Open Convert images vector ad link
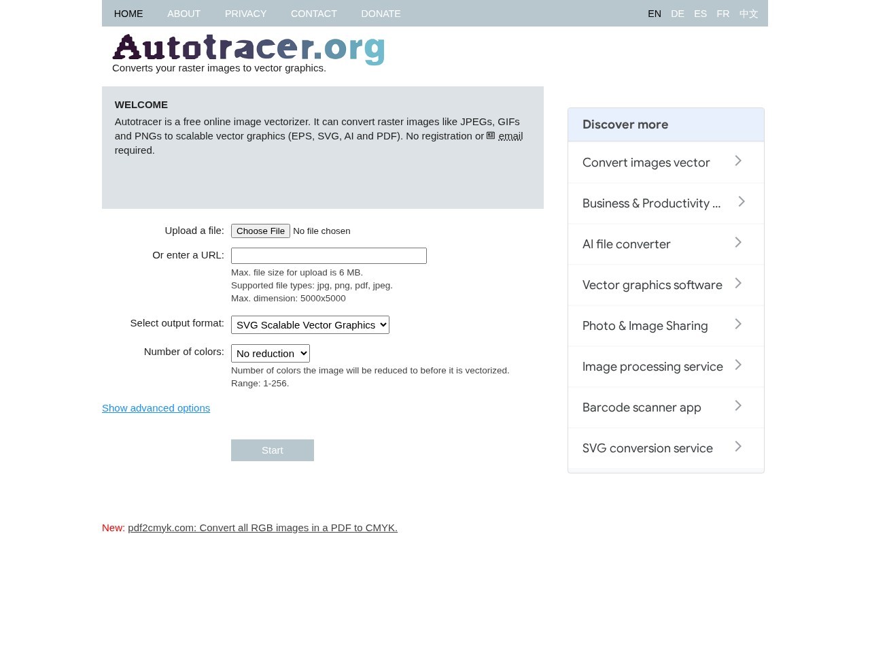 click(666, 163)
